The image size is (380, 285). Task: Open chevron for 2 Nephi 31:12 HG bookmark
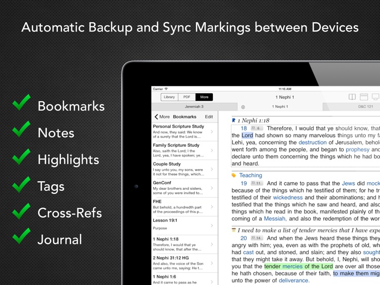point(212,263)
